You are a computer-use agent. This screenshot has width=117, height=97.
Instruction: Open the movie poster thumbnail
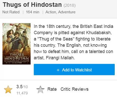click(16, 44)
